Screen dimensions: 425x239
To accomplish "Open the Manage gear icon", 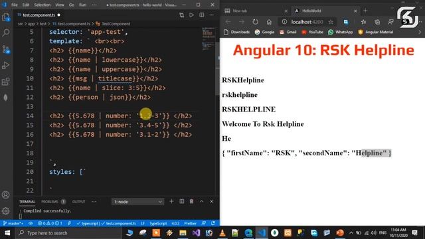I will pyautogui.click(x=6, y=211).
